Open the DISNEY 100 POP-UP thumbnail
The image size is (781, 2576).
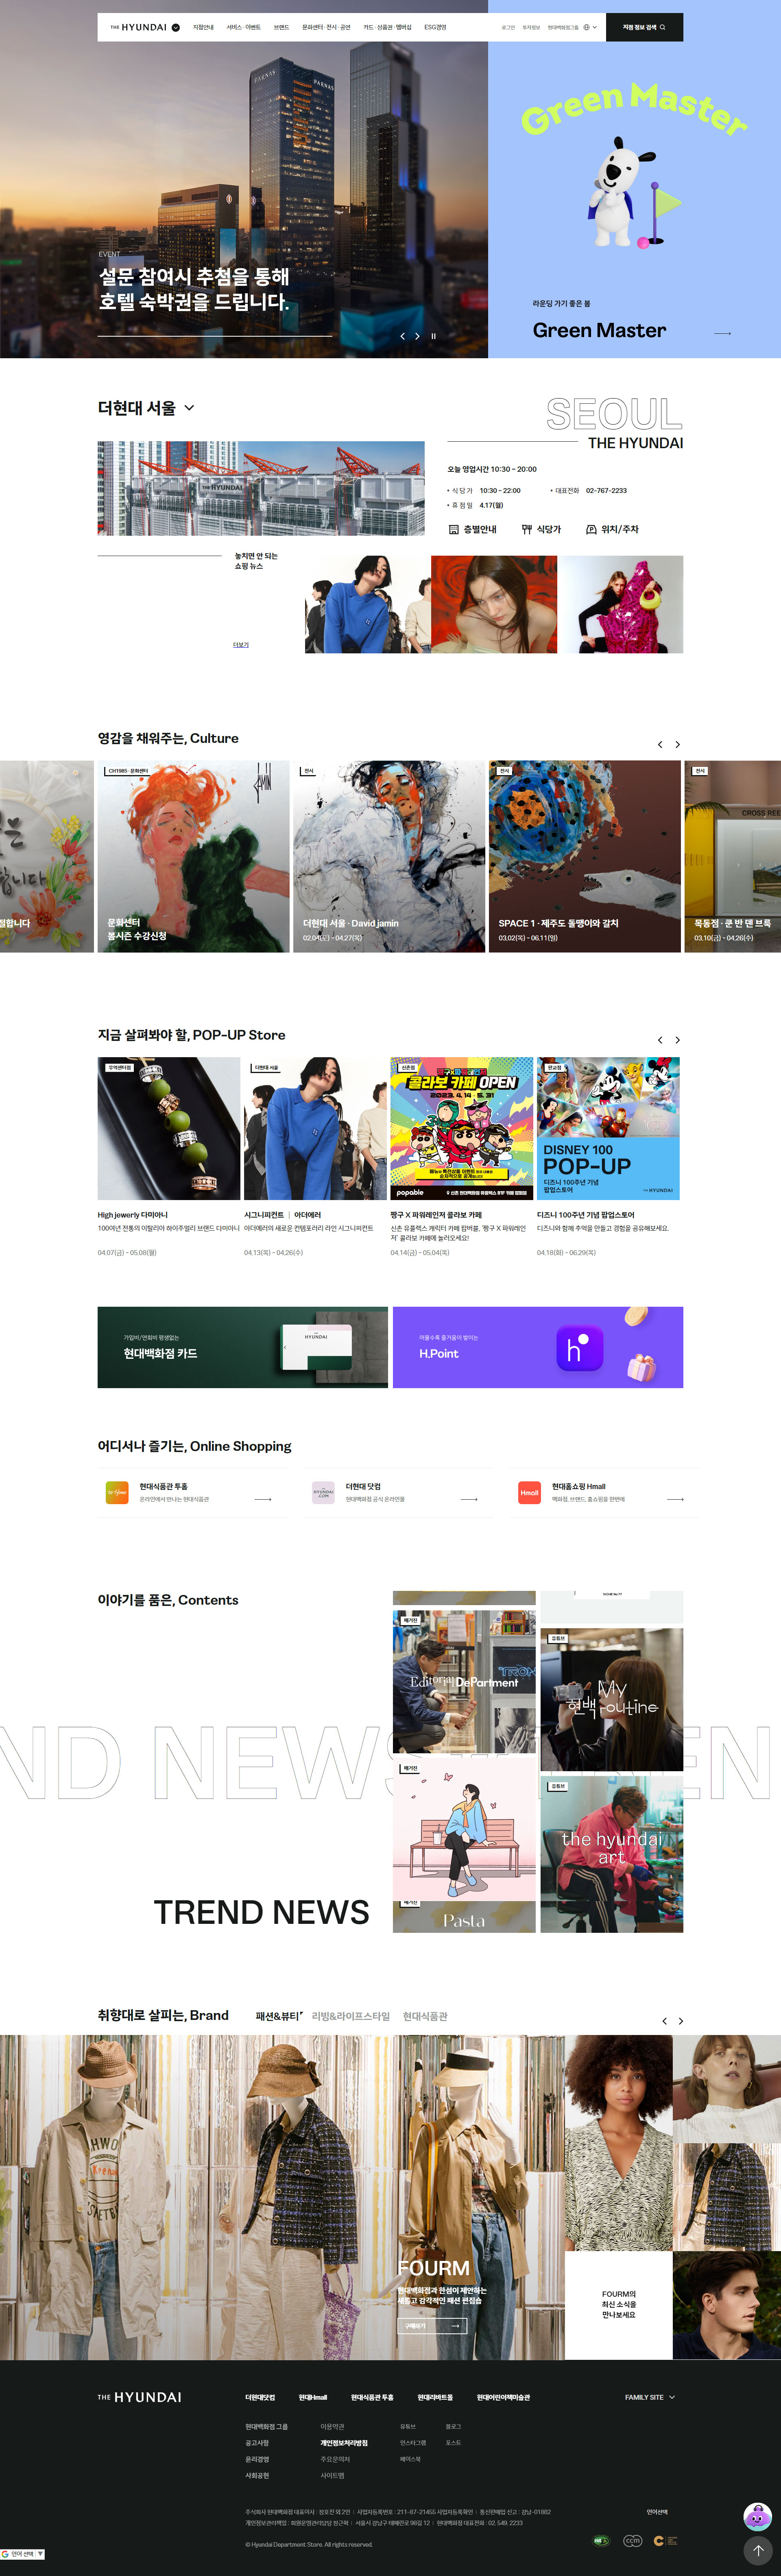point(608,1129)
